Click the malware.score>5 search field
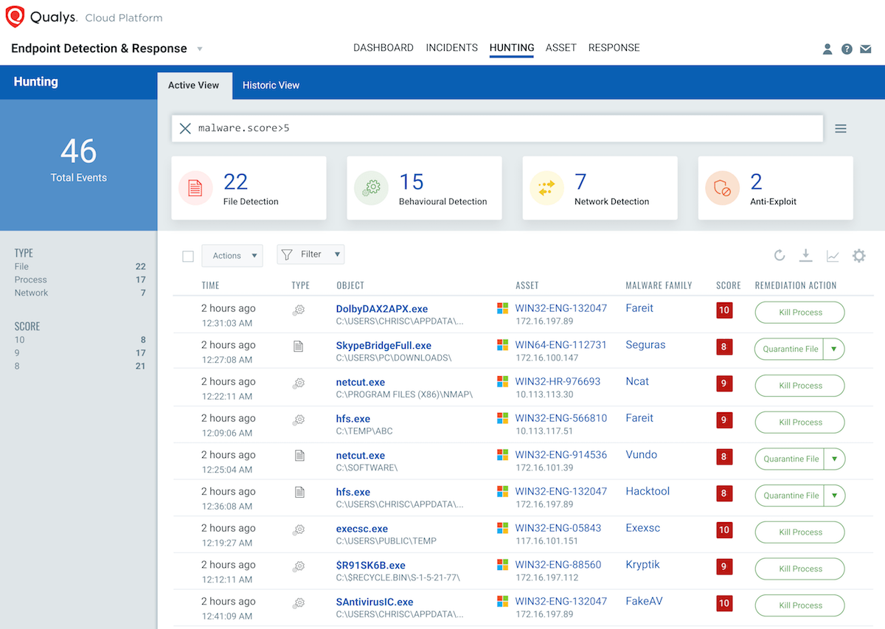 (498, 128)
